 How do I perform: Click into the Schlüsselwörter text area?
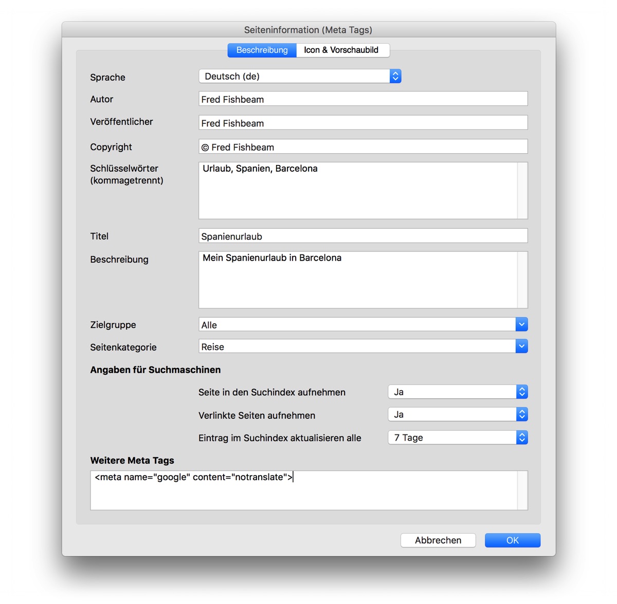pyautogui.click(x=357, y=191)
